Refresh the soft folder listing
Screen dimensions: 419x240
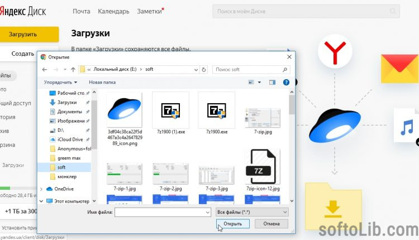[204, 69]
